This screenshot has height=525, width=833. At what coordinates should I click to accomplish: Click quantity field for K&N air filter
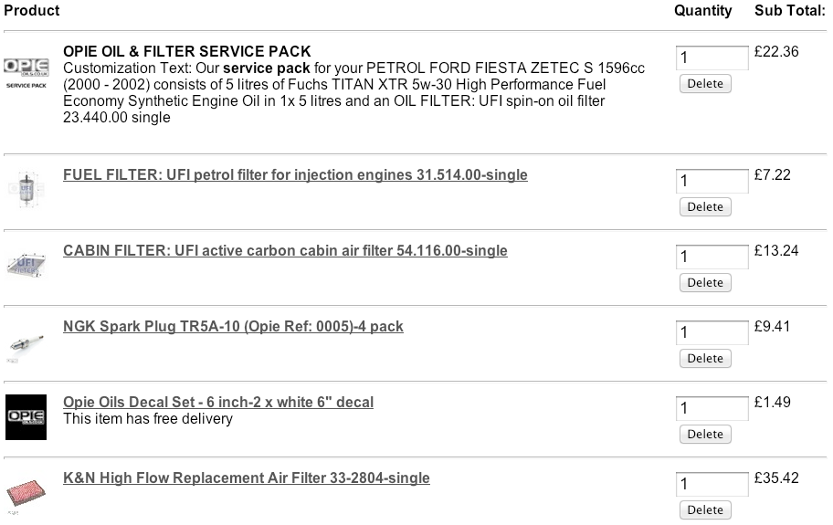(712, 485)
